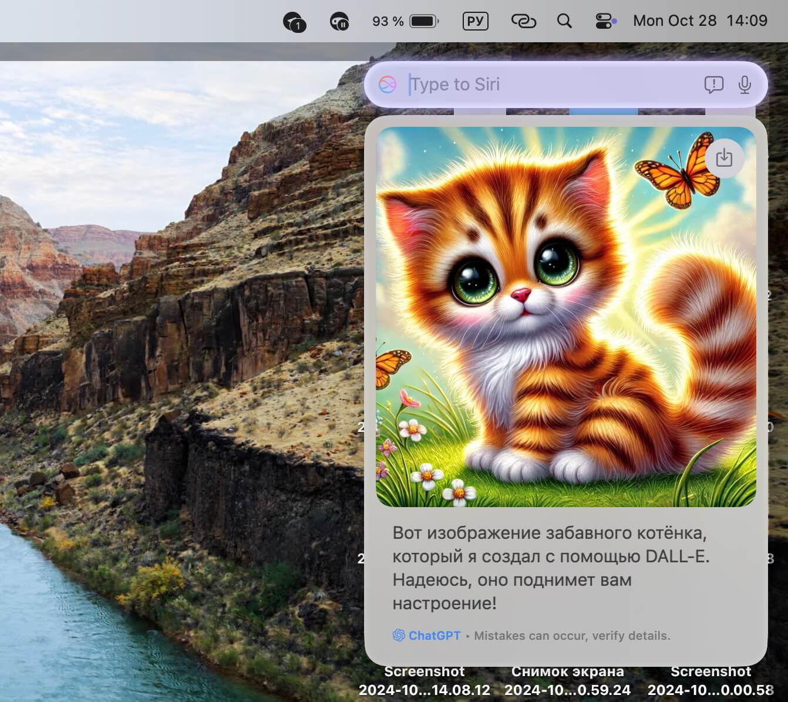This screenshot has width=788, height=702.
Task: Save the kitten image with the download icon
Action: point(724,157)
